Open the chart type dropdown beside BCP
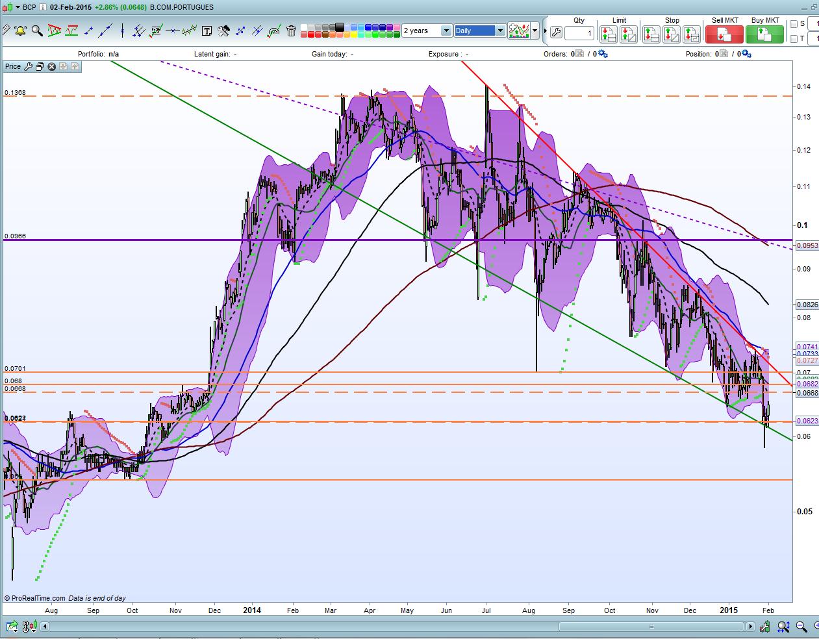This screenshot has height=639, width=819. pos(16,7)
